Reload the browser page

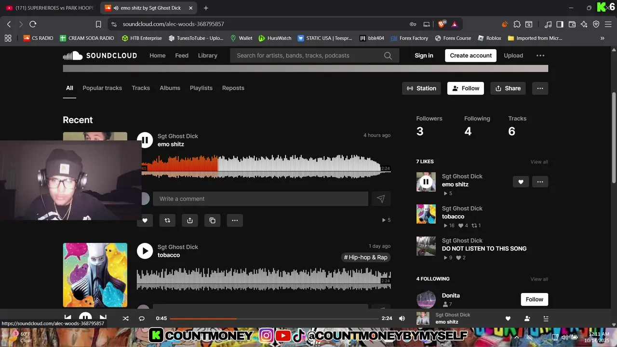point(33,24)
